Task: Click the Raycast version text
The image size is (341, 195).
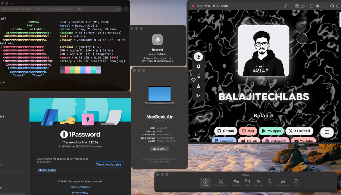Action: coord(157,54)
